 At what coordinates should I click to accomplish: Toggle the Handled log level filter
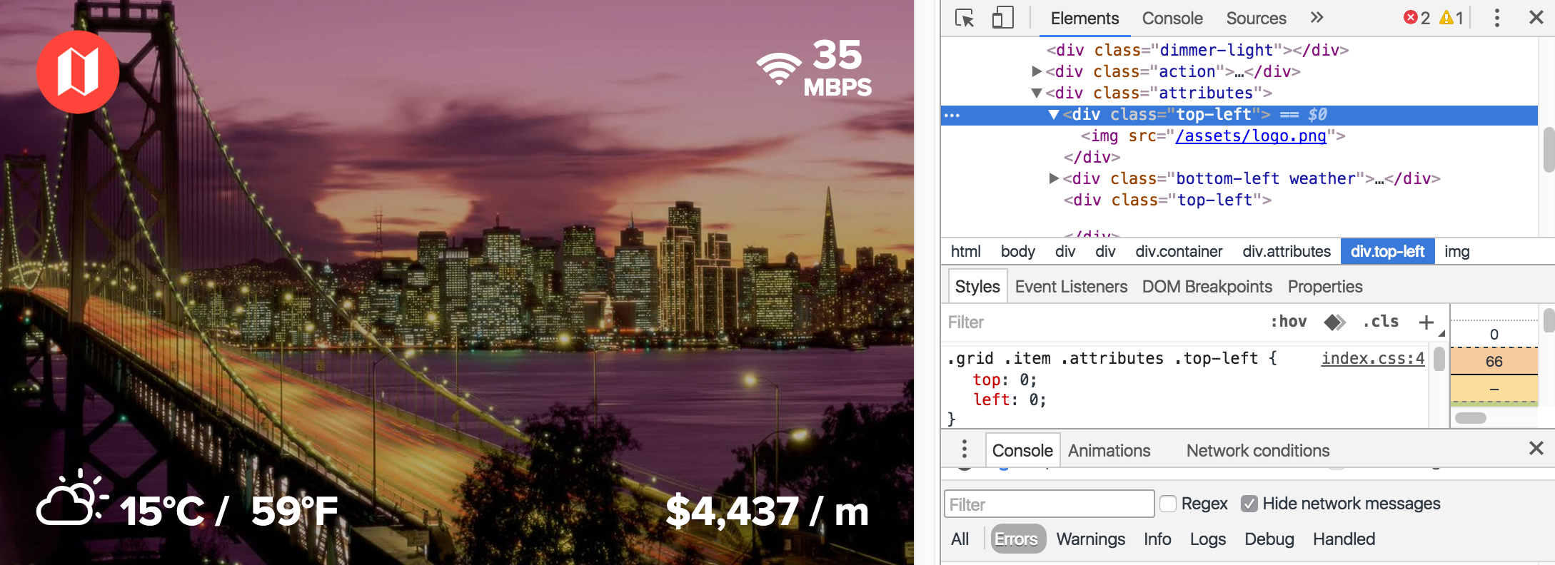[x=1344, y=539]
